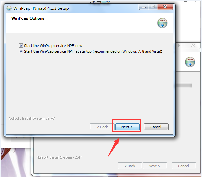This screenshot has width=202, height=177.
Task: Toggle Start 'NPF' at startup checkbox
Action: click(21, 51)
